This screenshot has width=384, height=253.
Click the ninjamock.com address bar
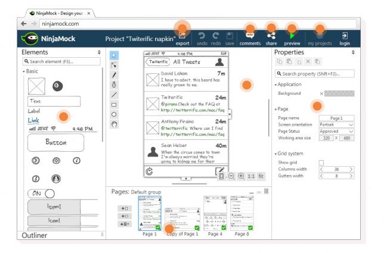pyautogui.click(x=197, y=24)
